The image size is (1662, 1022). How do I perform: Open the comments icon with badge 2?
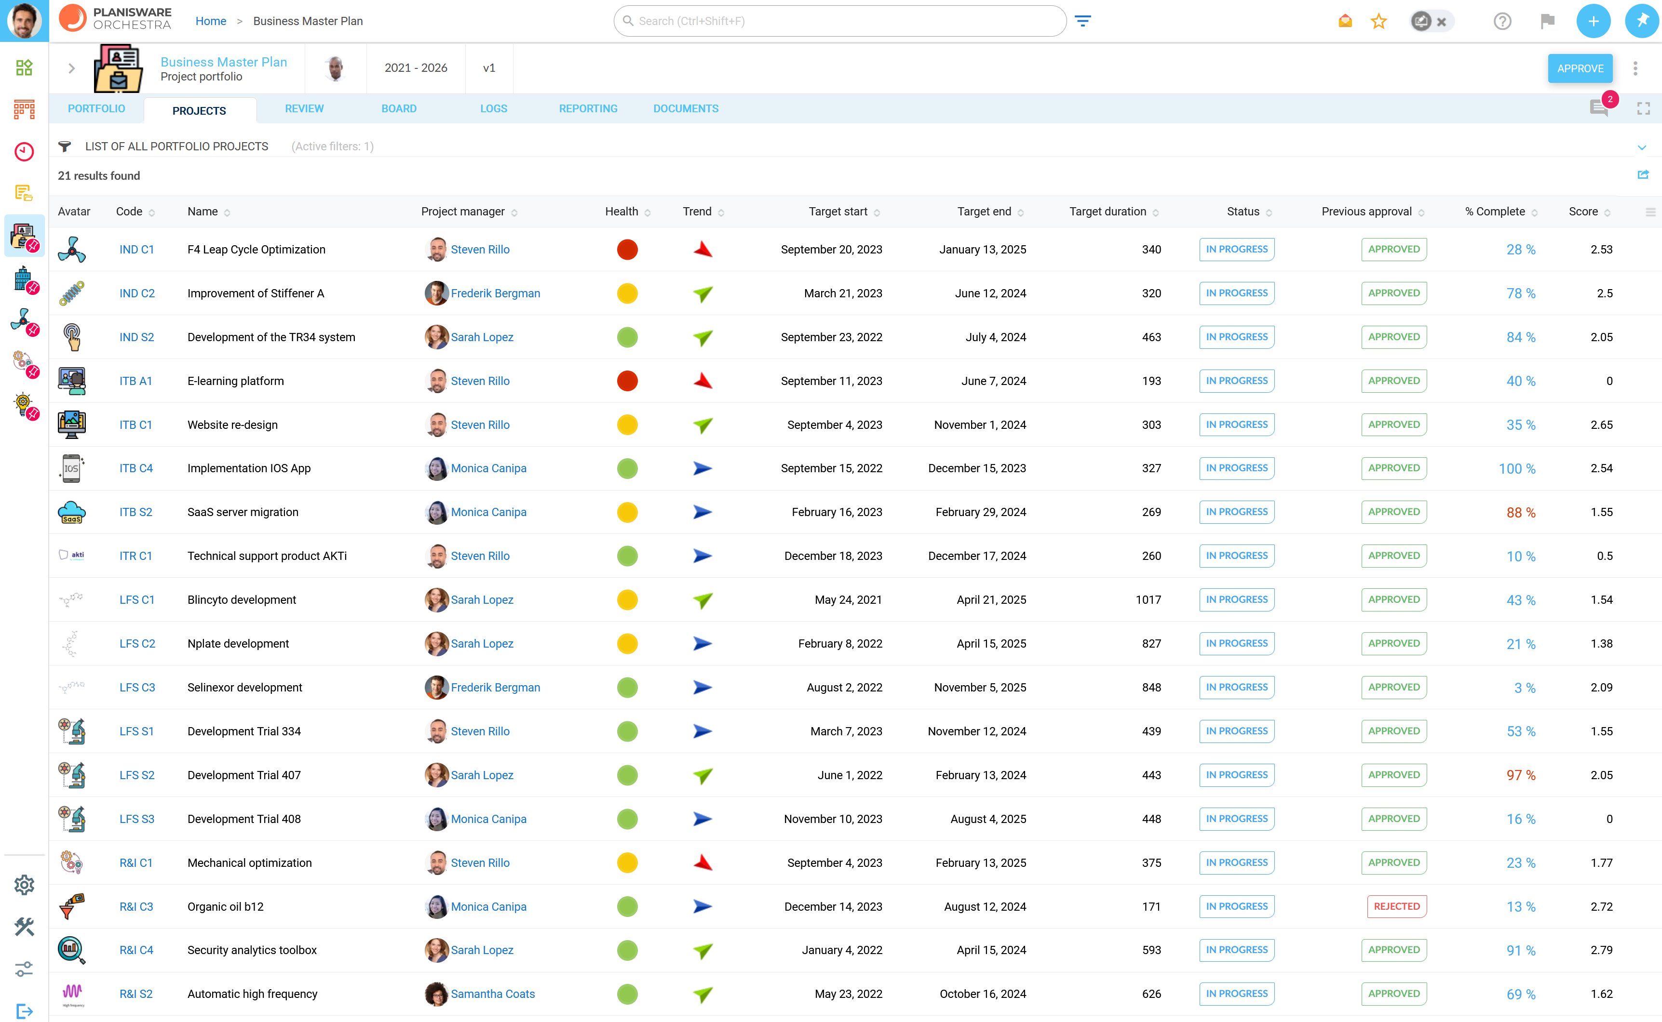pyautogui.click(x=1600, y=108)
